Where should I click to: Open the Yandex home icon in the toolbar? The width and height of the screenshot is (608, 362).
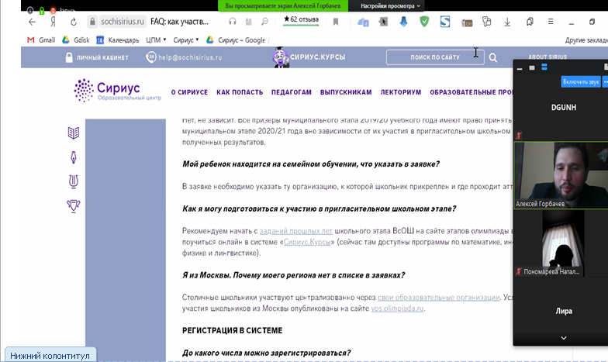[53, 22]
